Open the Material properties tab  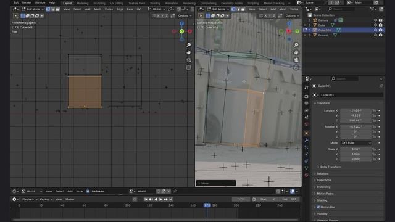(306, 175)
